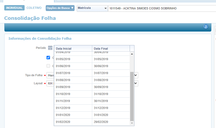Viewport: 216px width, 128px height.
Task: Toggle the unchecked greyed checkbox
Action: click(48, 66)
